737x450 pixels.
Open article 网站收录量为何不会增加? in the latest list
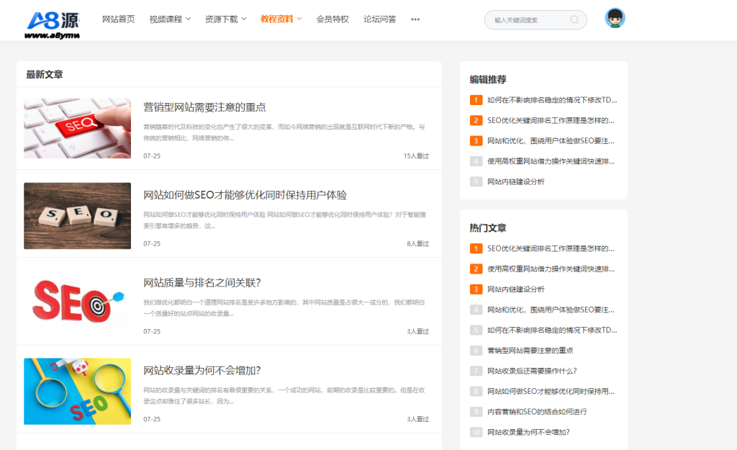tap(202, 371)
